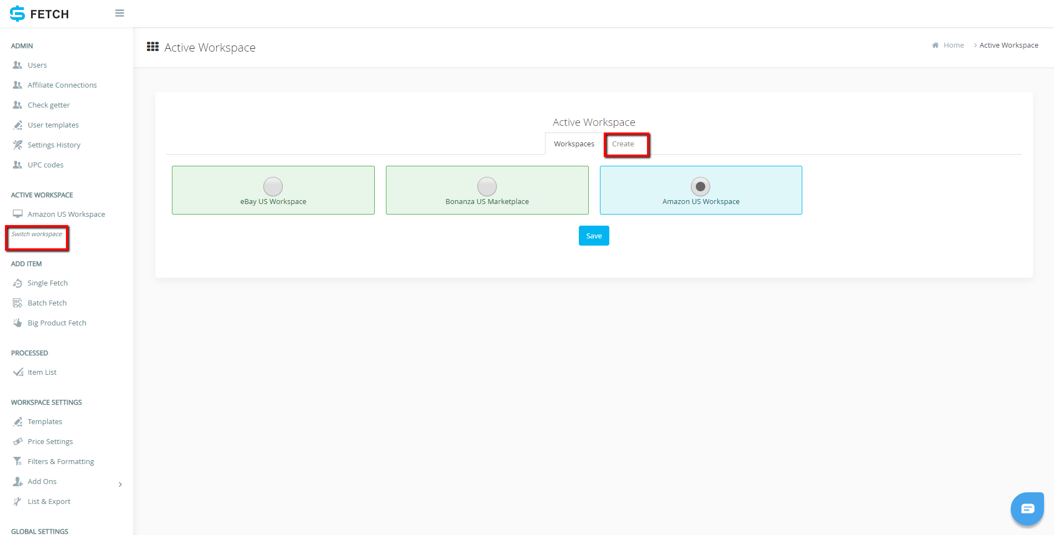Click the Affiliate Connections icon
Viewport: 1054px width, 535px height.
18,85
